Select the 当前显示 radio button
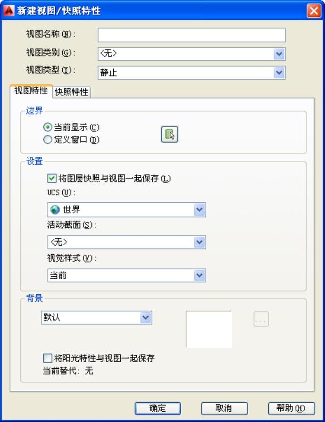 (47, 127)
